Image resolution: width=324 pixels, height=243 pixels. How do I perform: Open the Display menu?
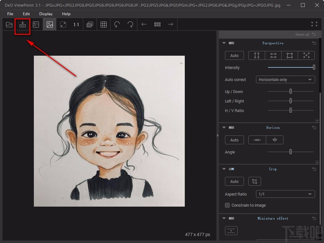point(46,14)
